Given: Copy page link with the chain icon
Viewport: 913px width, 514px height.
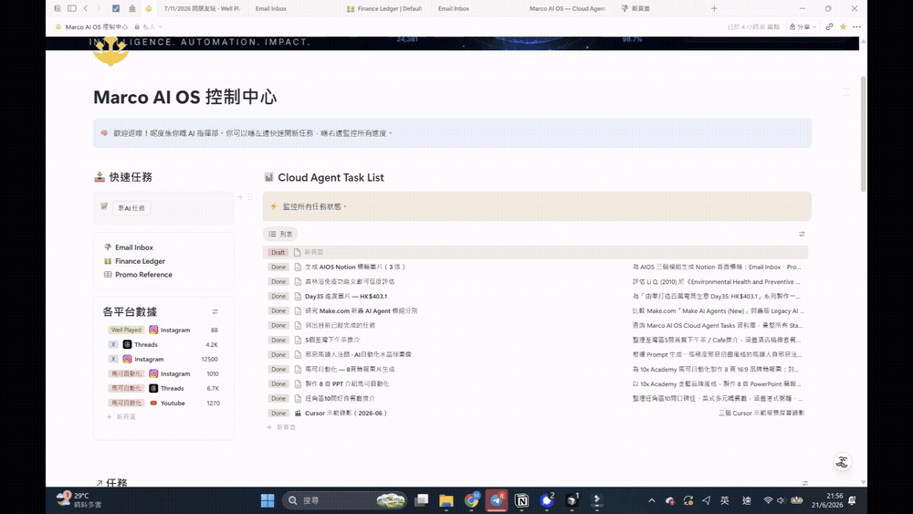Looking at the screenshot, I should tap(829, 26).
